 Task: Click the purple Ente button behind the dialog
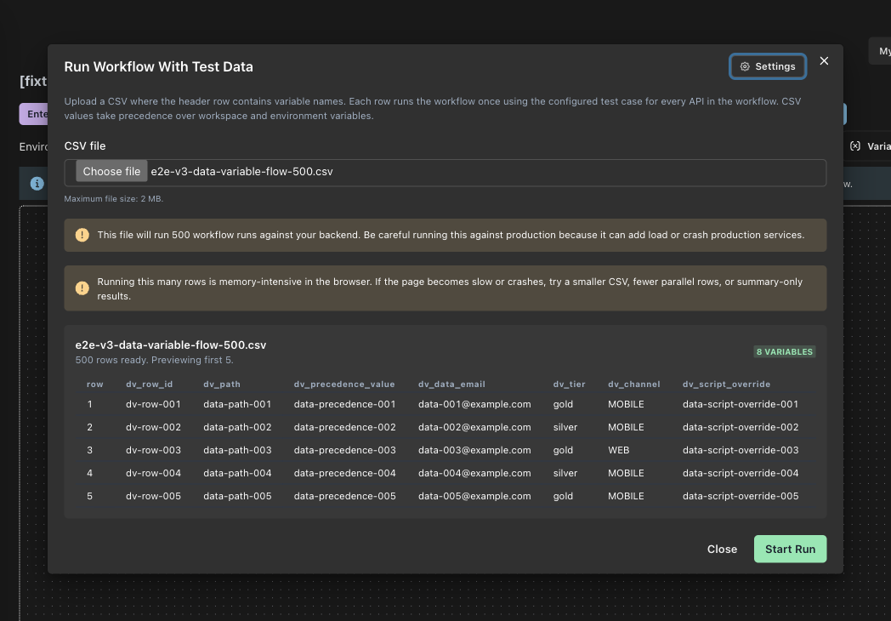click(33, 114)
